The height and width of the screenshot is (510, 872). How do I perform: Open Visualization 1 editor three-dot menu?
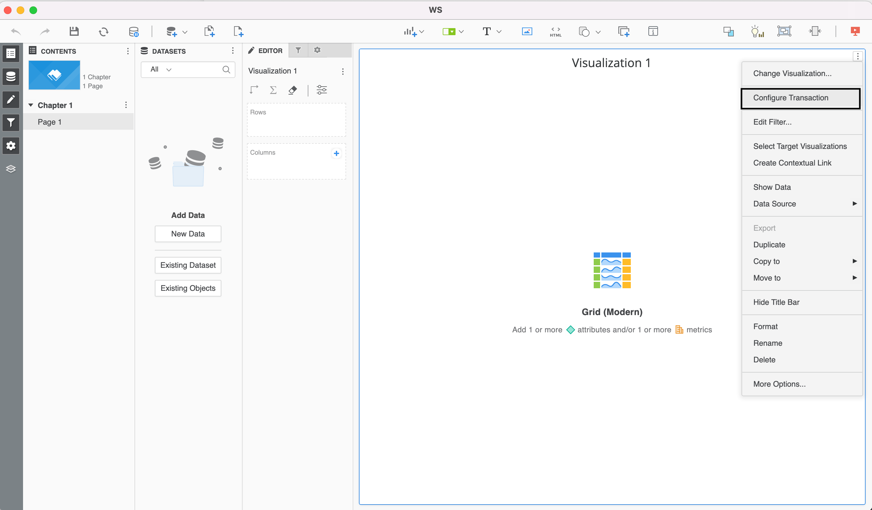click(x=343, y=71)
